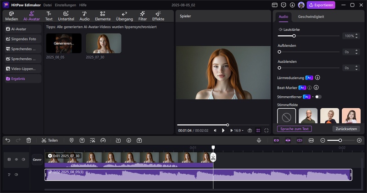Open the Filter tab

(x=143, y=16)
